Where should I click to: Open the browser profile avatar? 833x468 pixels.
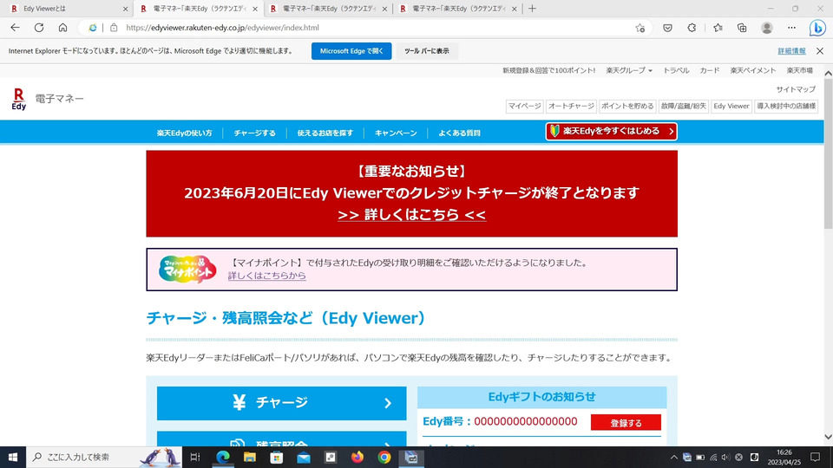766,28
